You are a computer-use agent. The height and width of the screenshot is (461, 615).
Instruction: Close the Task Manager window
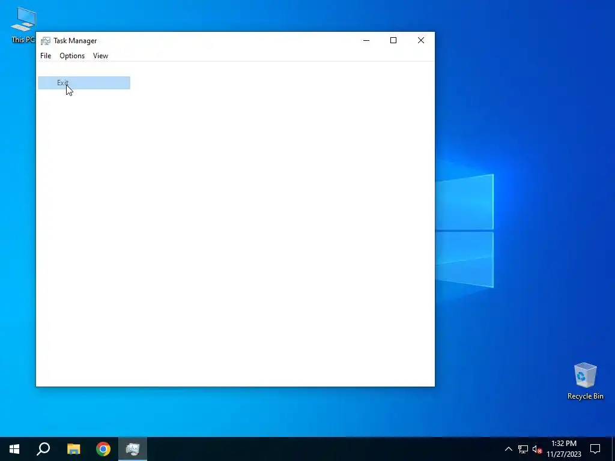tap(421, 40)
